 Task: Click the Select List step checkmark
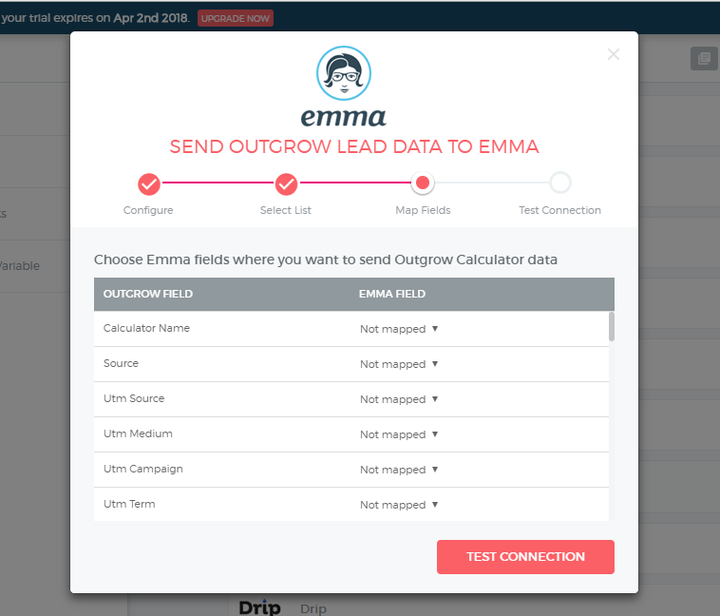(x=286, y=183)
